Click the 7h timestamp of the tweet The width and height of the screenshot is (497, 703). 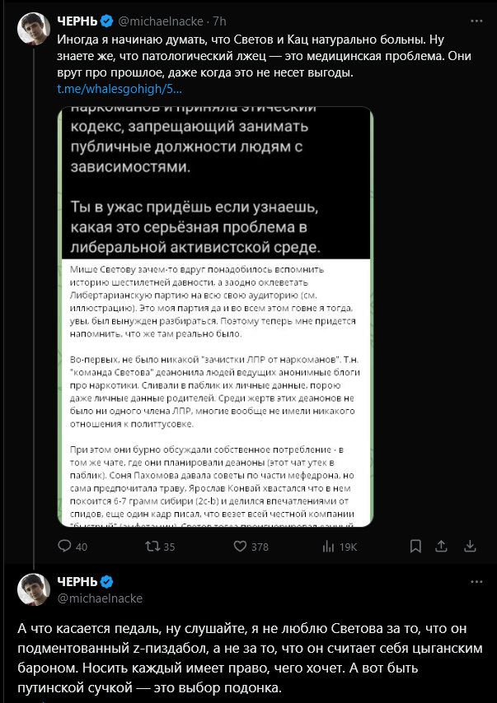(219, 21)
